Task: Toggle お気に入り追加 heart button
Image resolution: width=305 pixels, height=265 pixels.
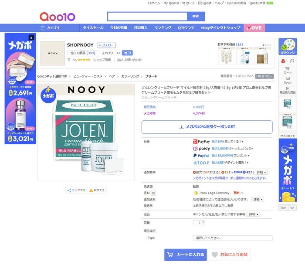Action: pyautogui.click(x=229, y=255)
